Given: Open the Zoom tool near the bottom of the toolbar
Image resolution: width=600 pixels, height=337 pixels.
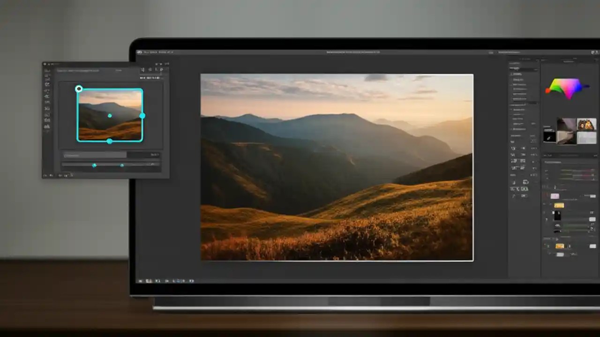Looking at the screenshot, I should click(x=47, y=126).
